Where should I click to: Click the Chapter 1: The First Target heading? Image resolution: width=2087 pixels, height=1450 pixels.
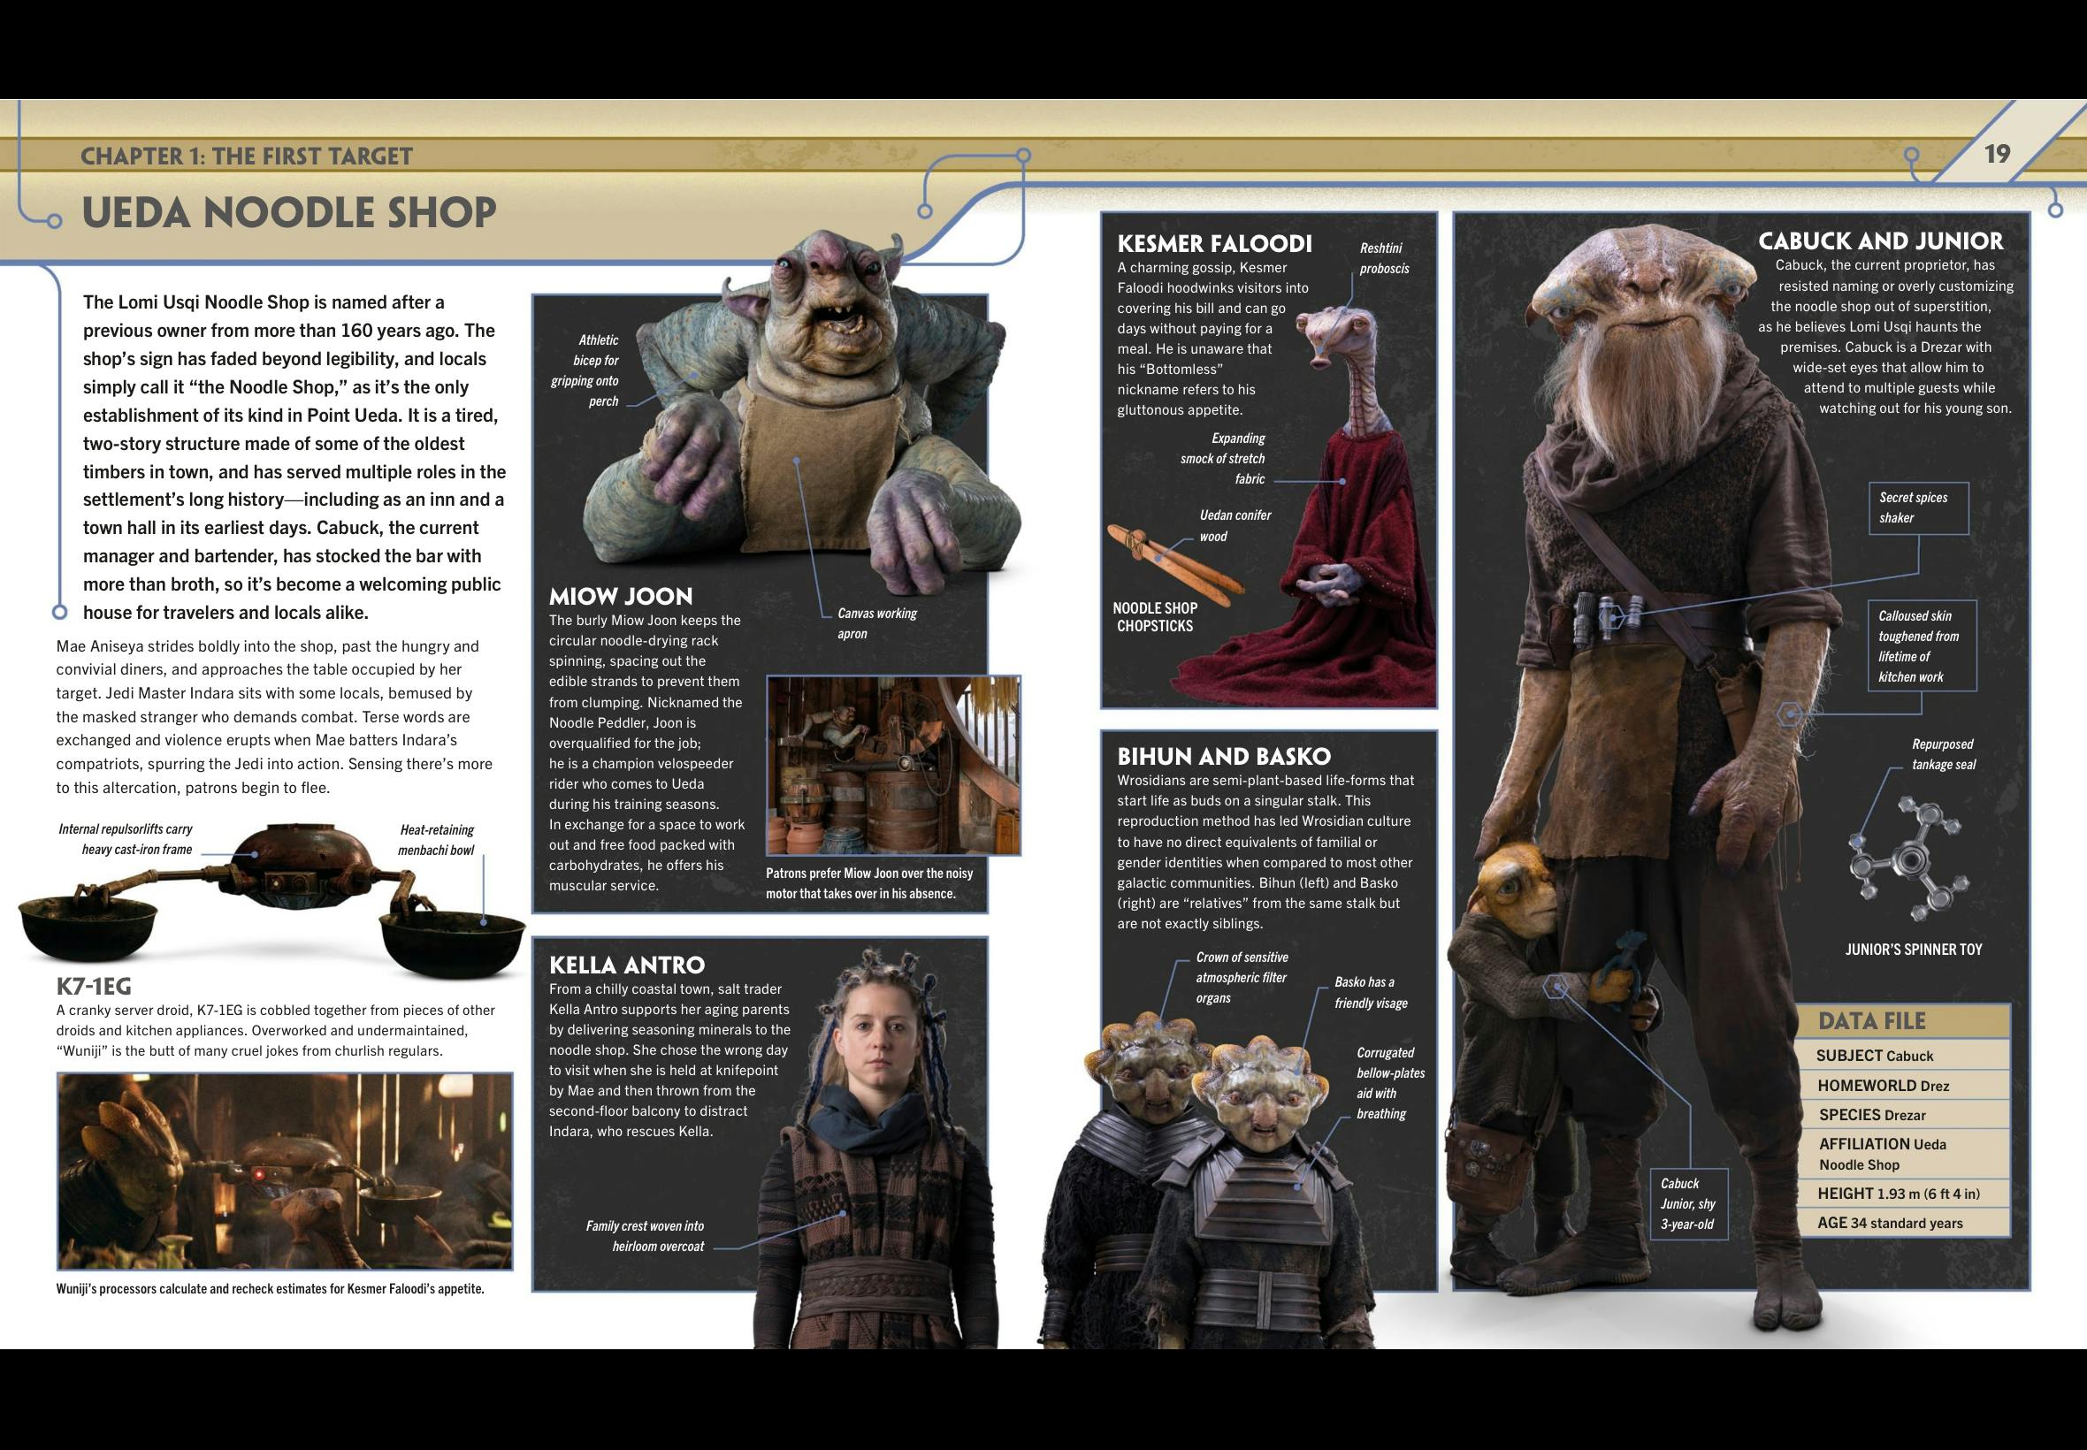coord(246,156)
